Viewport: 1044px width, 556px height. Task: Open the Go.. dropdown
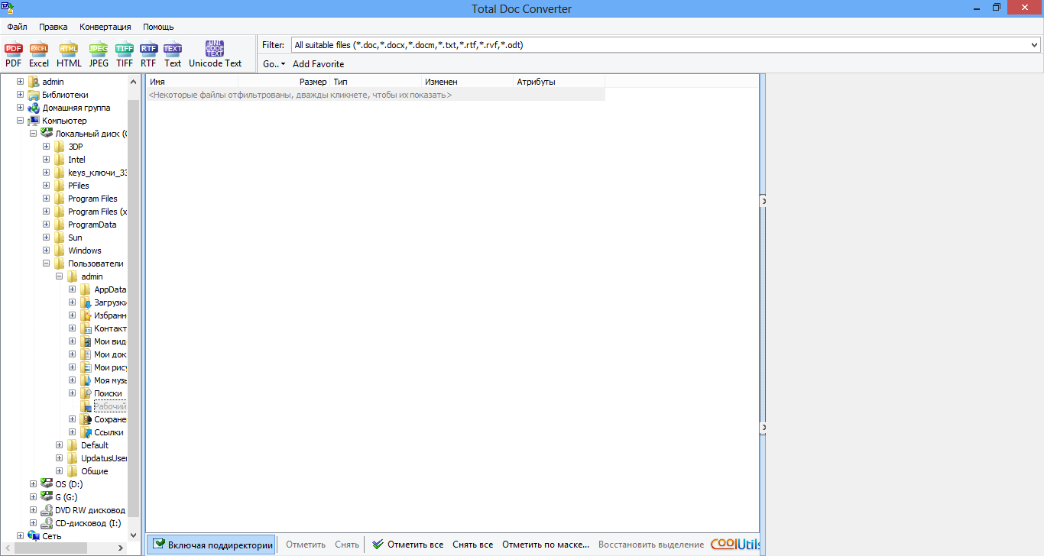(274, 64)
